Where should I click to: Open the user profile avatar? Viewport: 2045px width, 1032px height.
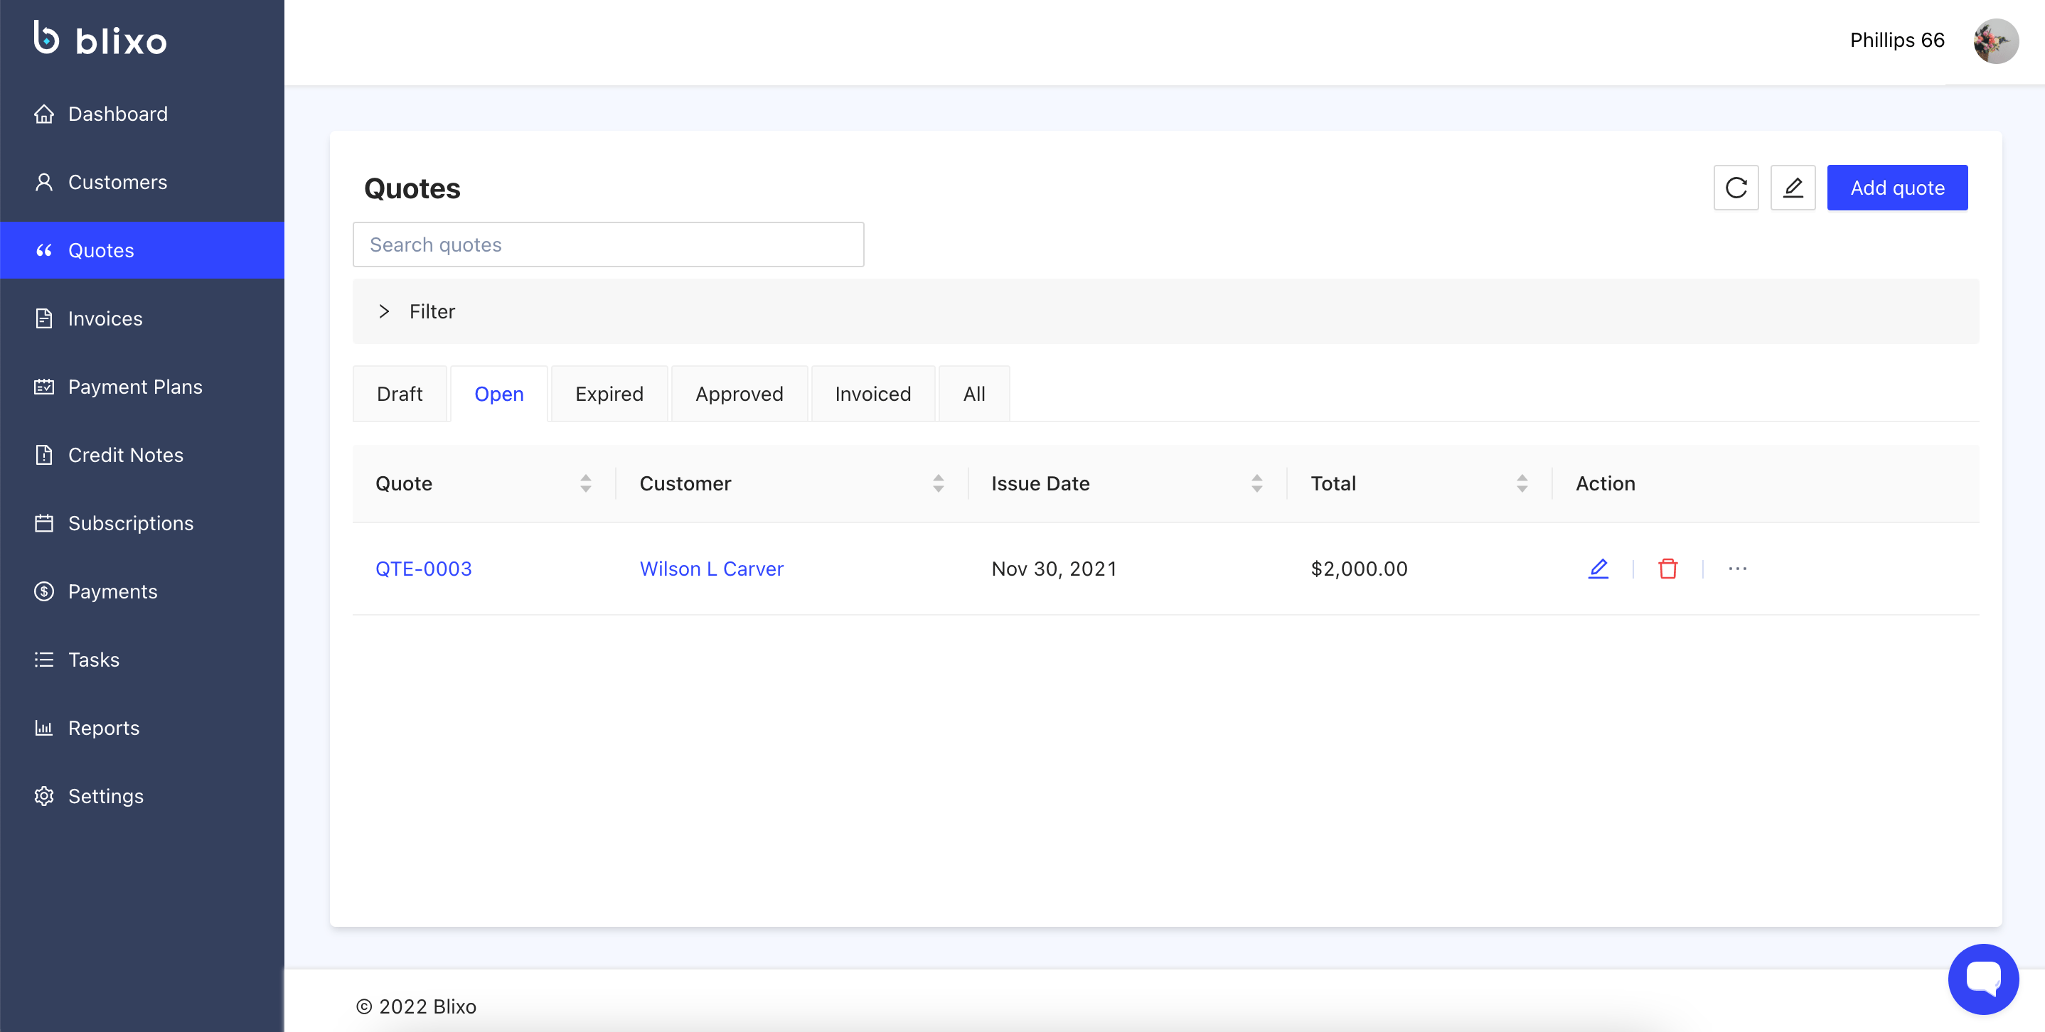point(1995,41)
